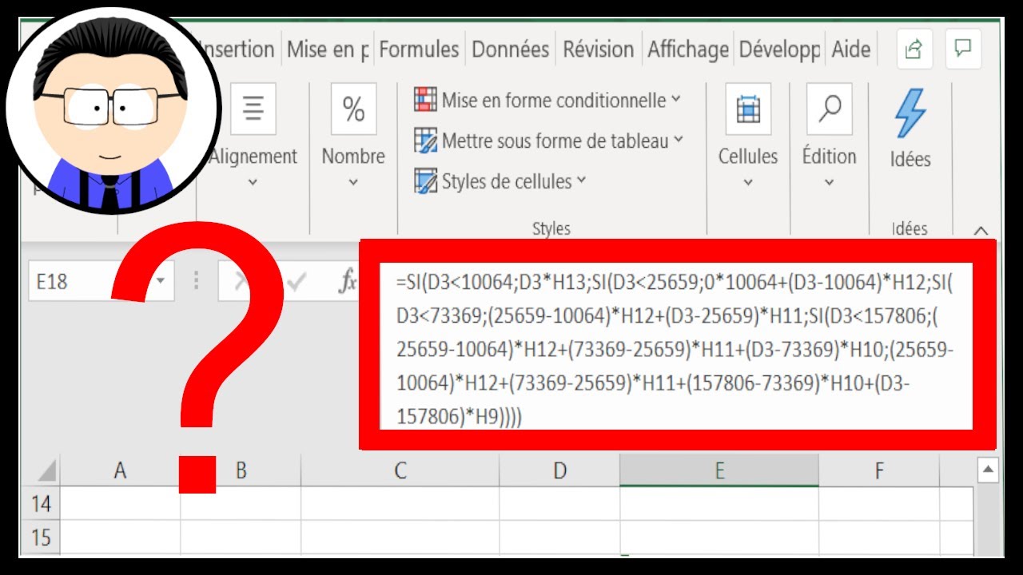The image size is (1023, 575).
Task: Select column A header
Action: 120,470
